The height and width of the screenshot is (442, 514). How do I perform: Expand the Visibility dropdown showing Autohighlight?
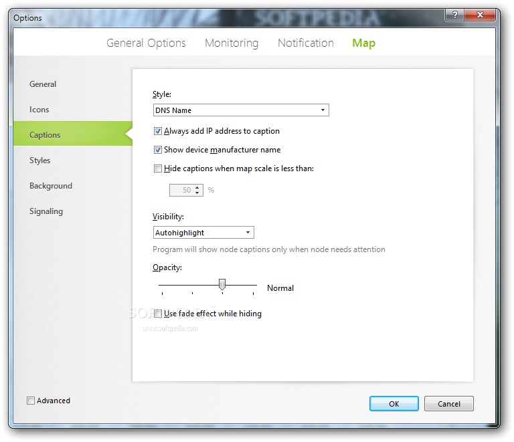203,233
